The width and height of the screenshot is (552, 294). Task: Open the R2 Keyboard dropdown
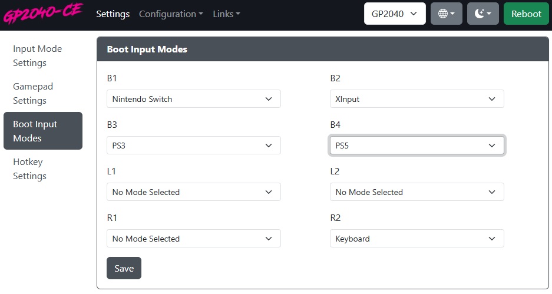pyautogui.click(x=417, y=239)
